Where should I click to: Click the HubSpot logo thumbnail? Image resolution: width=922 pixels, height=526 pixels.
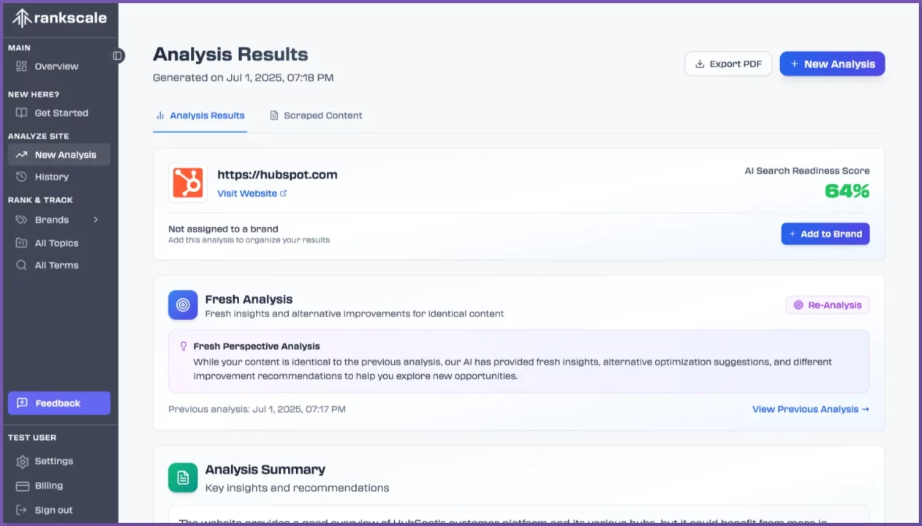point(188,183)
